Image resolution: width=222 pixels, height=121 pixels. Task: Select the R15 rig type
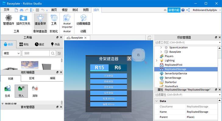pyautogui.click(x=99, y=68)
